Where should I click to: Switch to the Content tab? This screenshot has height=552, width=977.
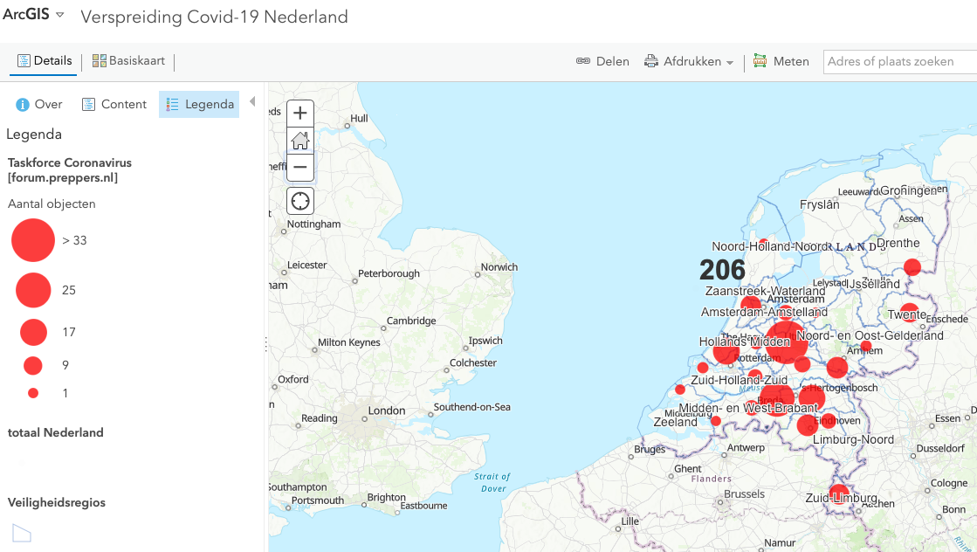pos(114,105)
